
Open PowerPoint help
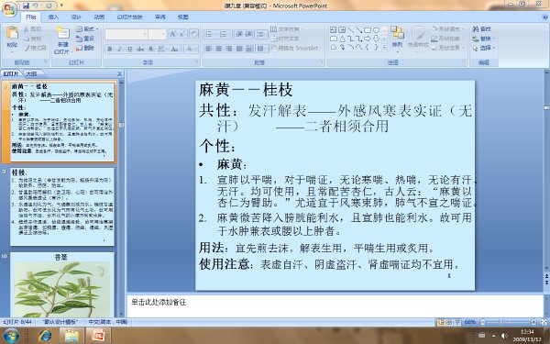point(545,17)
